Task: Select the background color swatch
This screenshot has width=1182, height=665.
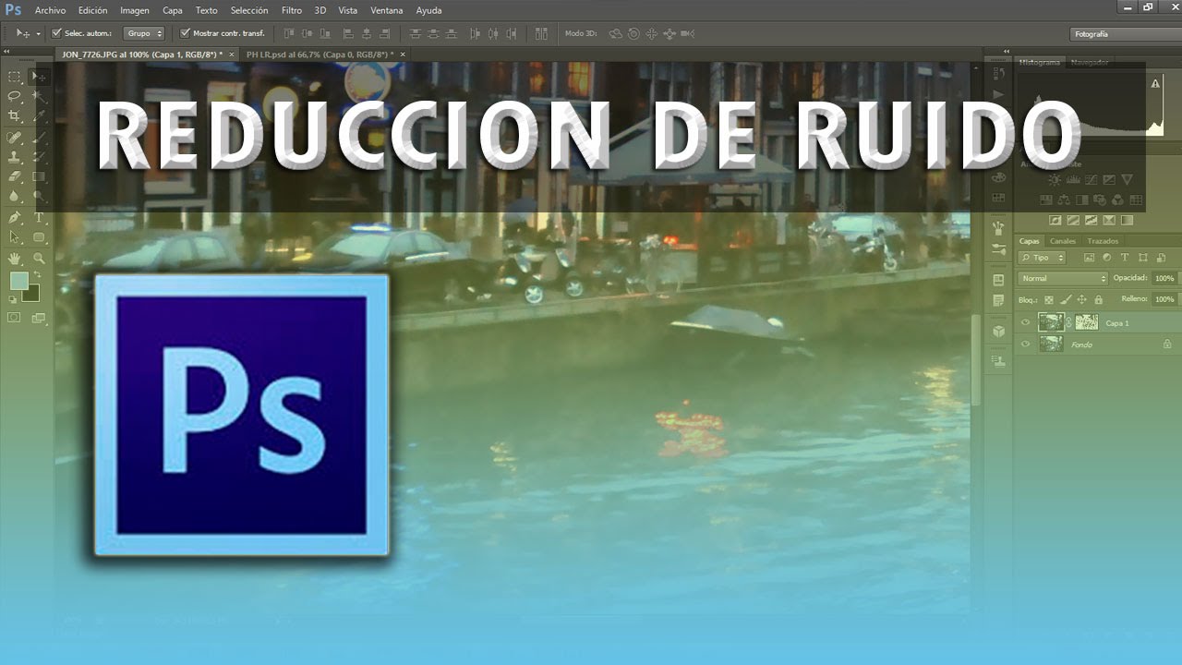Action: [x=31, y=294]
